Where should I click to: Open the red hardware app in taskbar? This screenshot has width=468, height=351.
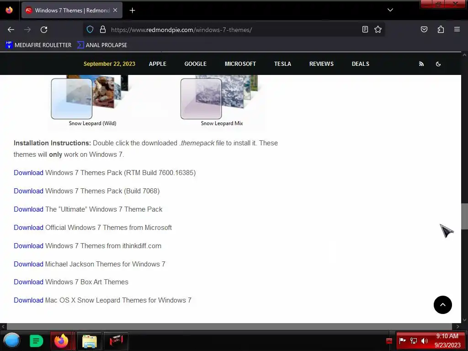116,340
